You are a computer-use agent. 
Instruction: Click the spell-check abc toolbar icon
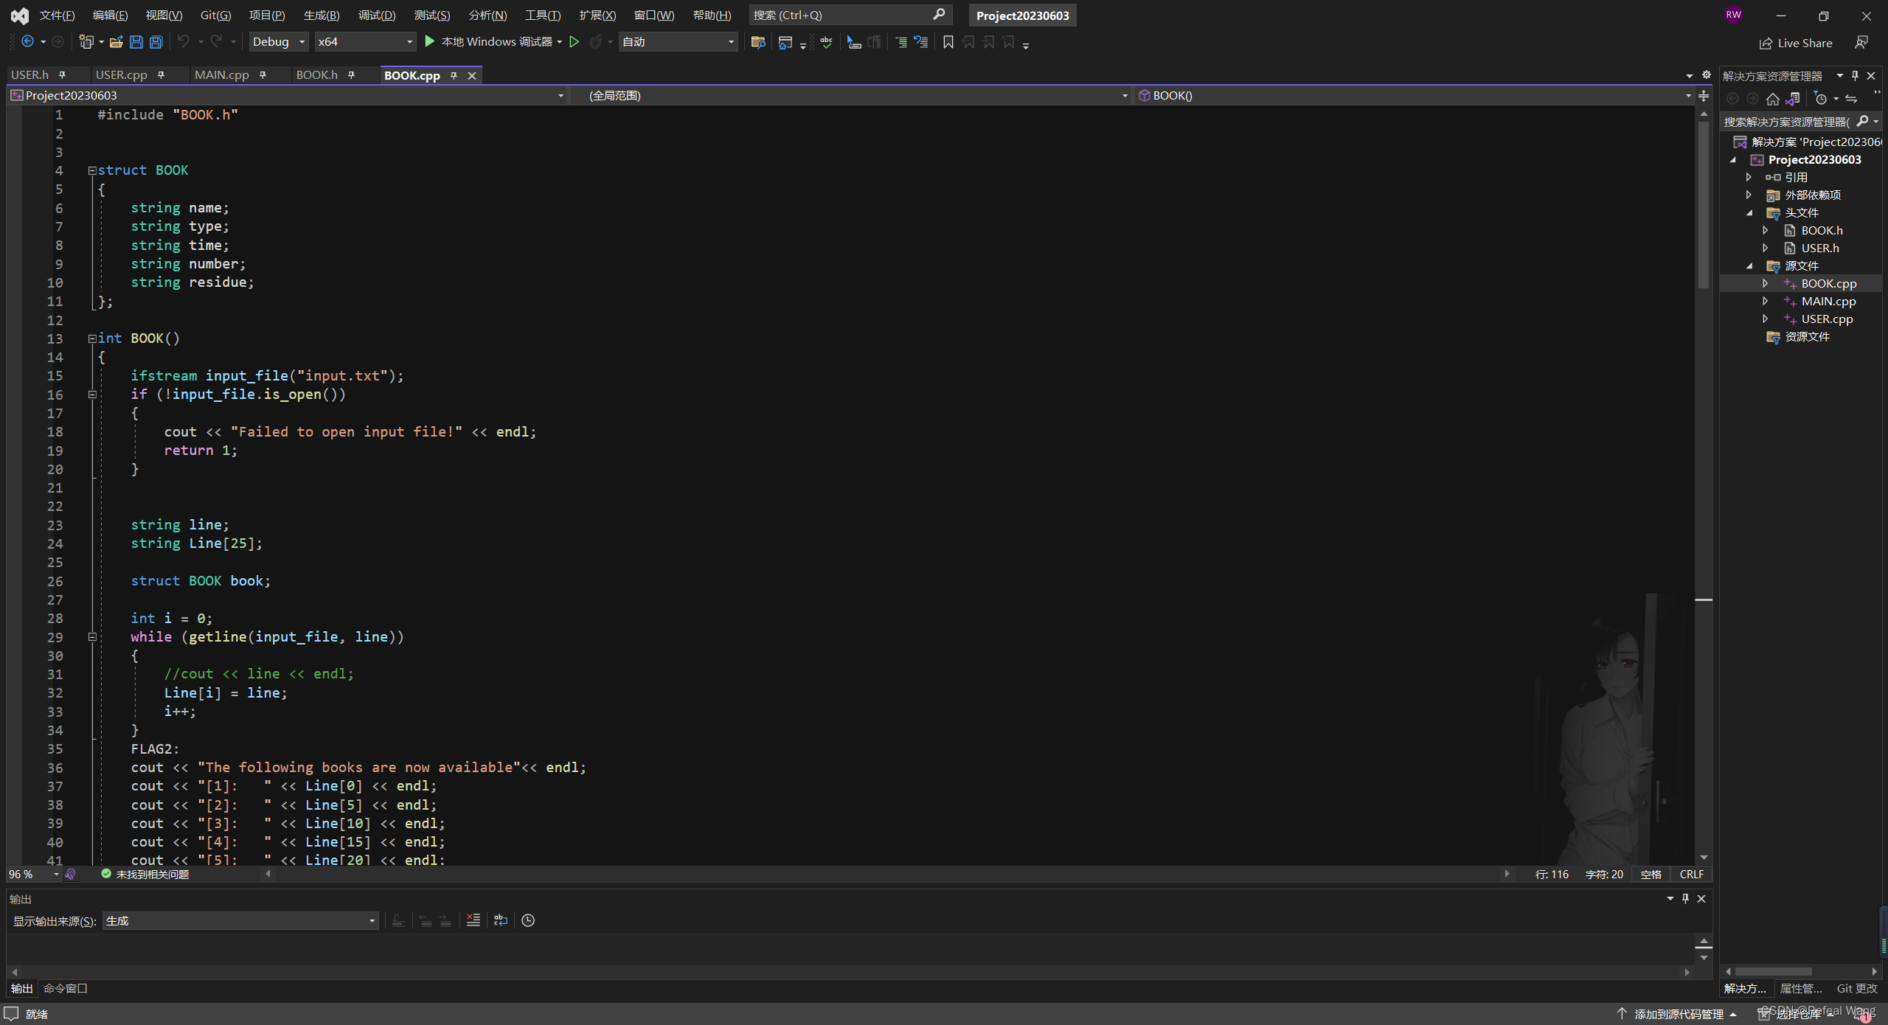tap(826, 42)
